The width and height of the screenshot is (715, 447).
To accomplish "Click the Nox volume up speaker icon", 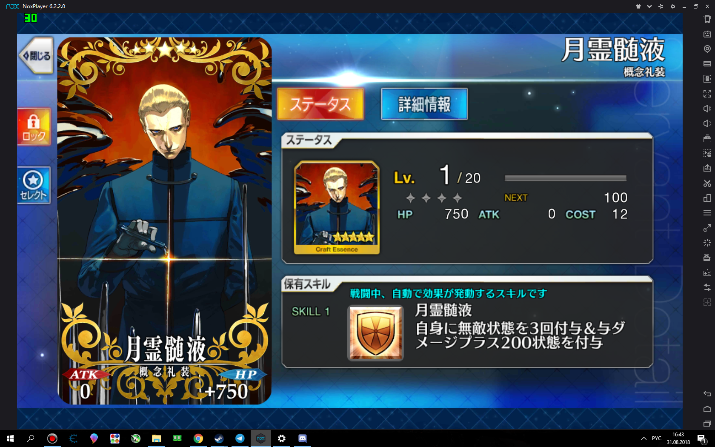I will point(707,109).
